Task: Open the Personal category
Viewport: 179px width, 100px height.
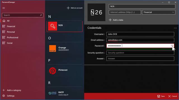Action: [x=23, y=32]
